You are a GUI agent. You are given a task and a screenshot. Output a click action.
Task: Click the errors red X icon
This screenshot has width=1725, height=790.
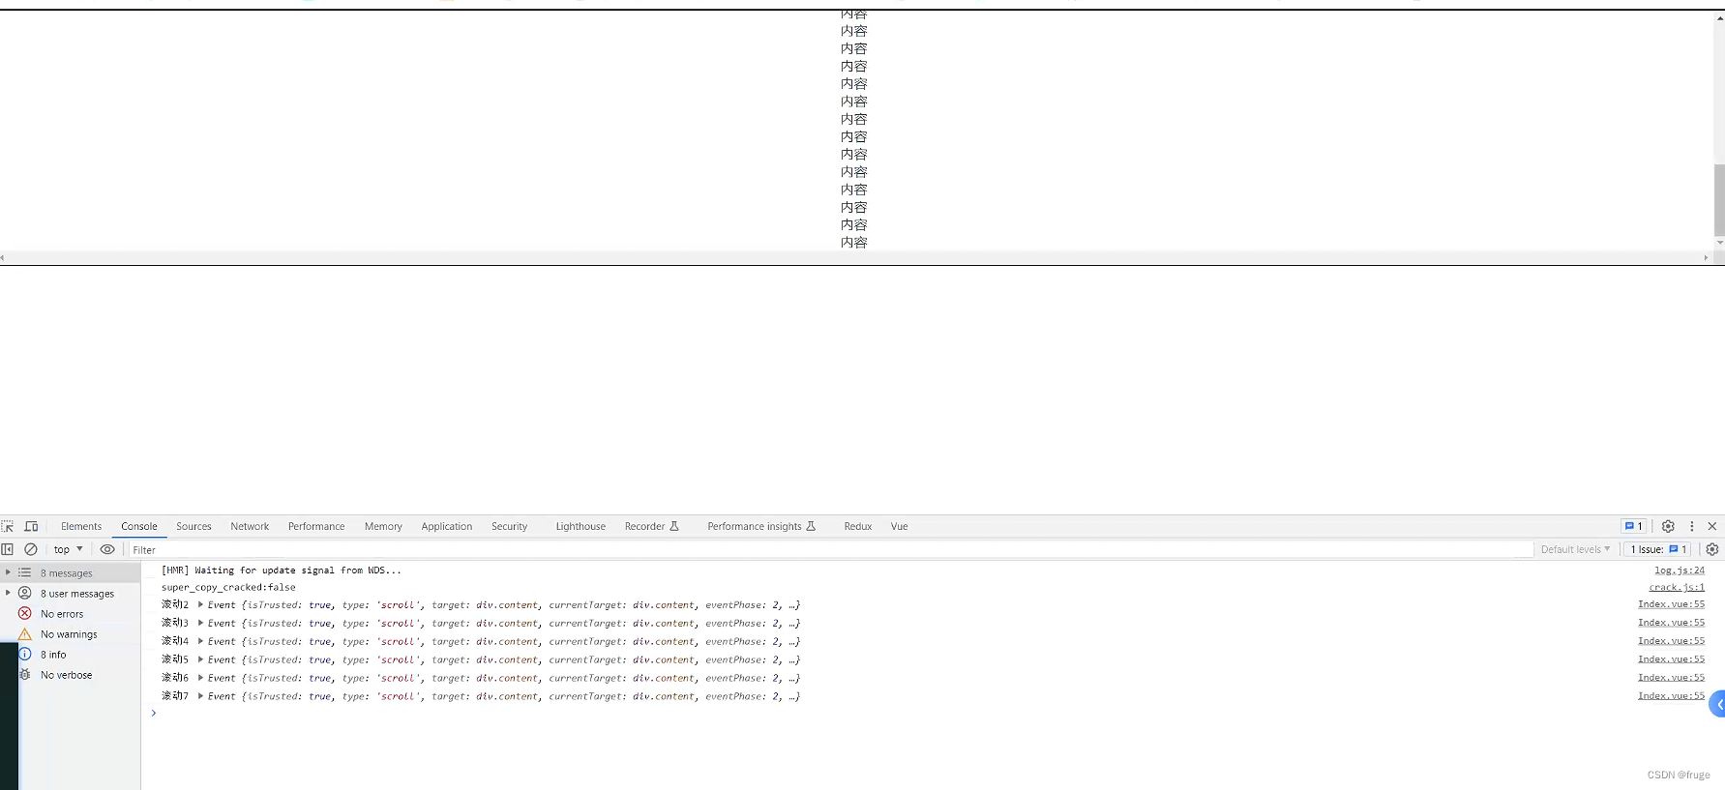coord(25,613)
